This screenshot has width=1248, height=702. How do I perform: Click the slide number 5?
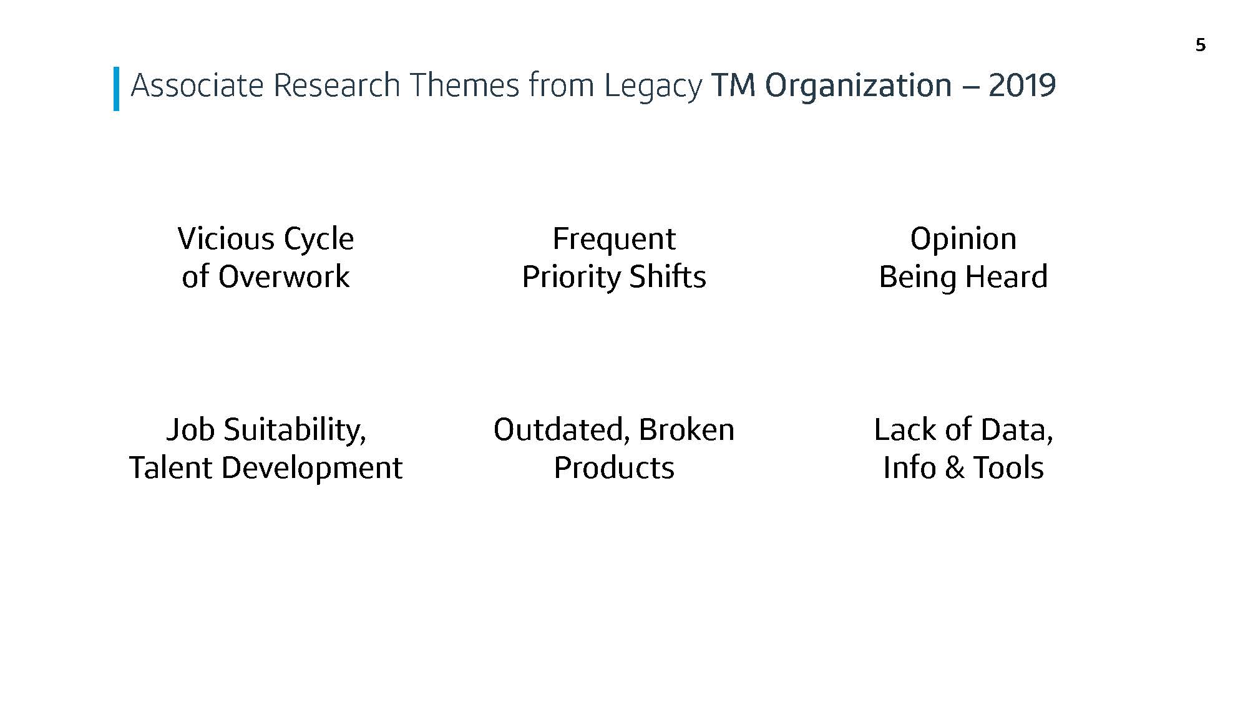[x=1200, y=45]
